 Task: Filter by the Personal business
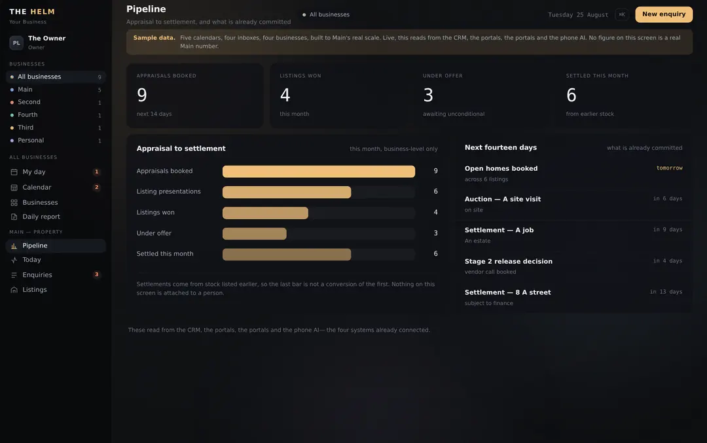pyautogui.click(x=56, y=140)
